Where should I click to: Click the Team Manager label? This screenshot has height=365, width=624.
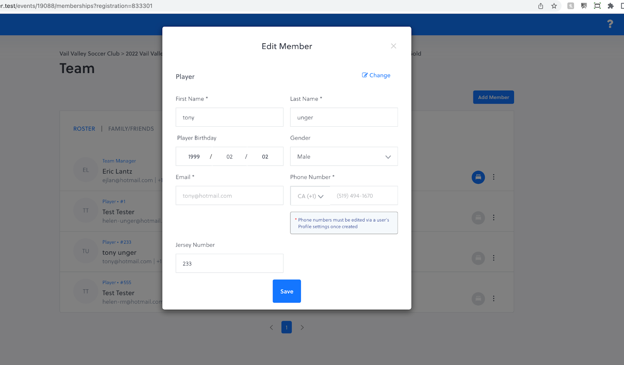coord(119,161)
